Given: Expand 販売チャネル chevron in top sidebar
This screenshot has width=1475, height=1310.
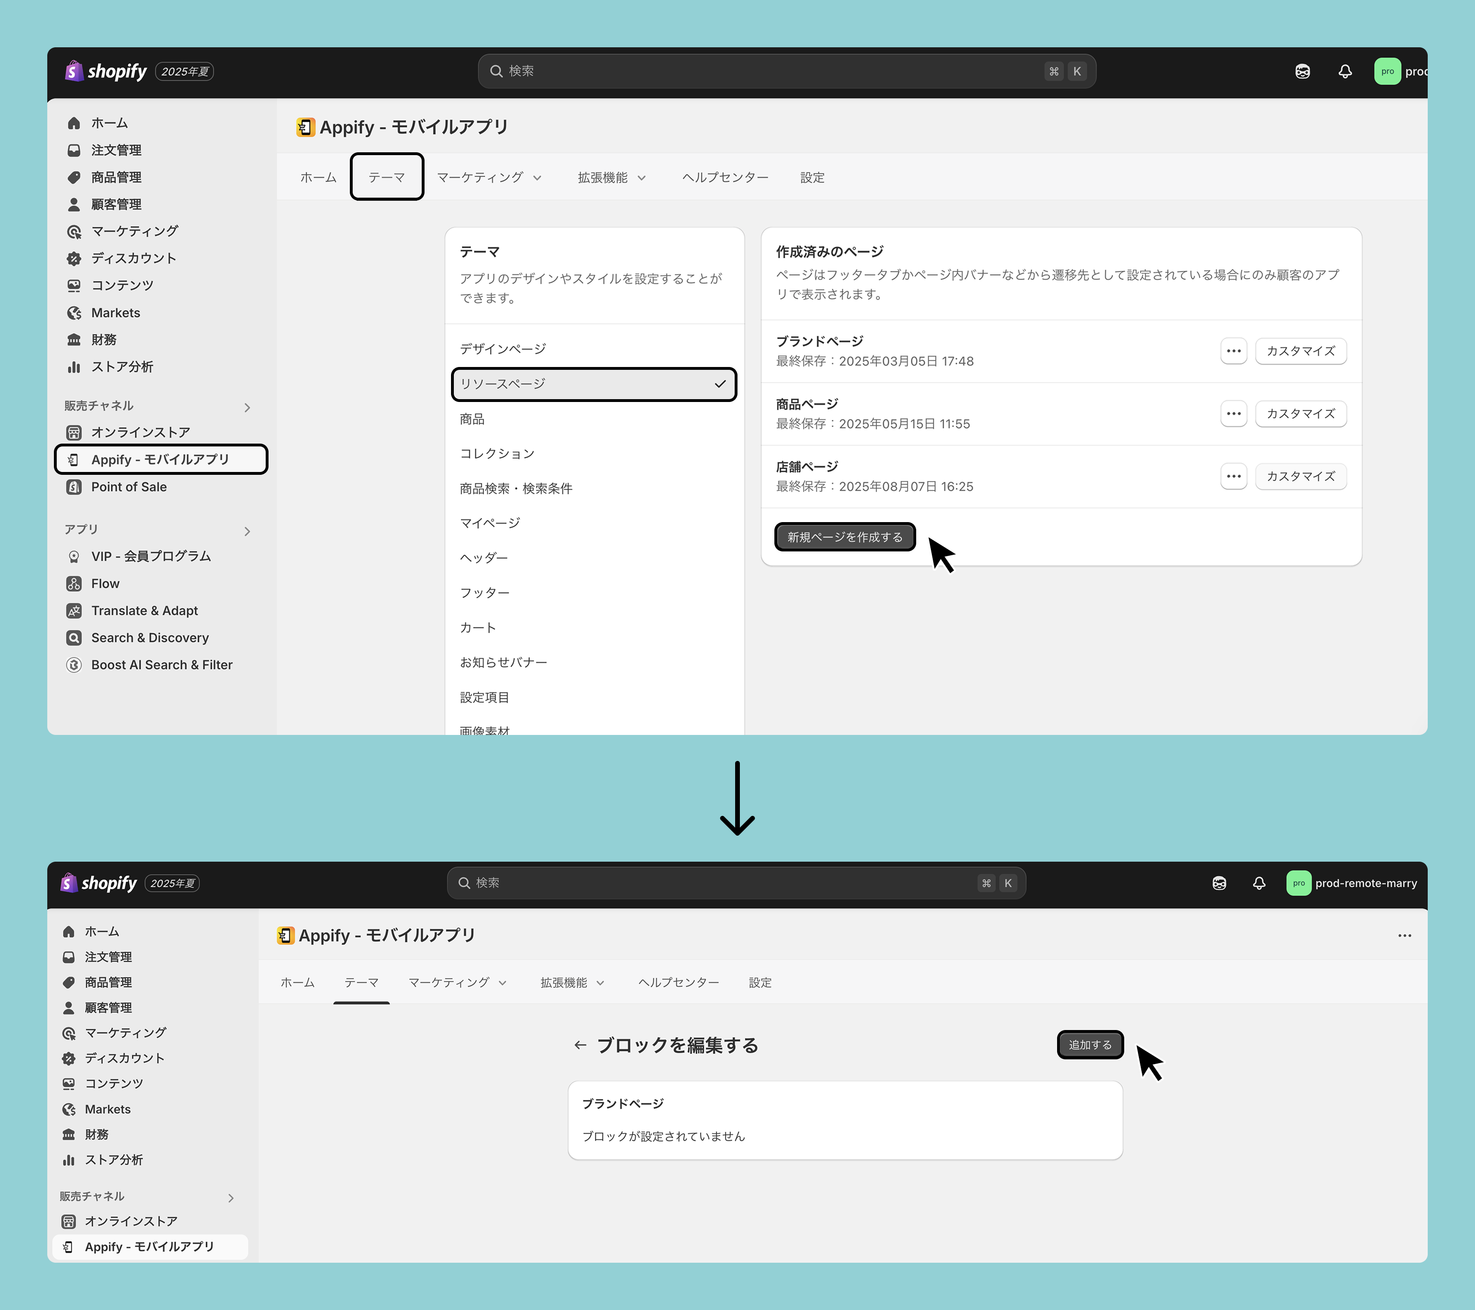Looking at the screenshot, I should click(248, 408).
